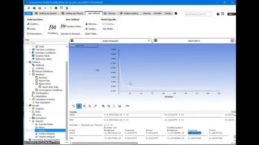Image resolution: width=259 pixels, height=145 pixels.
Task: Select Boundary Conditions in tree
Action: 45,53
